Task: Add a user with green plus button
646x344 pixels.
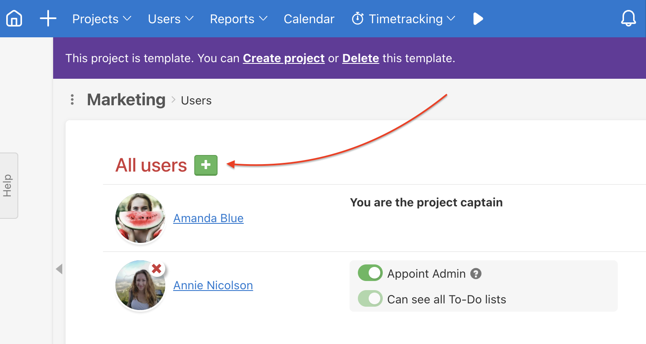Action: [206, 165]
